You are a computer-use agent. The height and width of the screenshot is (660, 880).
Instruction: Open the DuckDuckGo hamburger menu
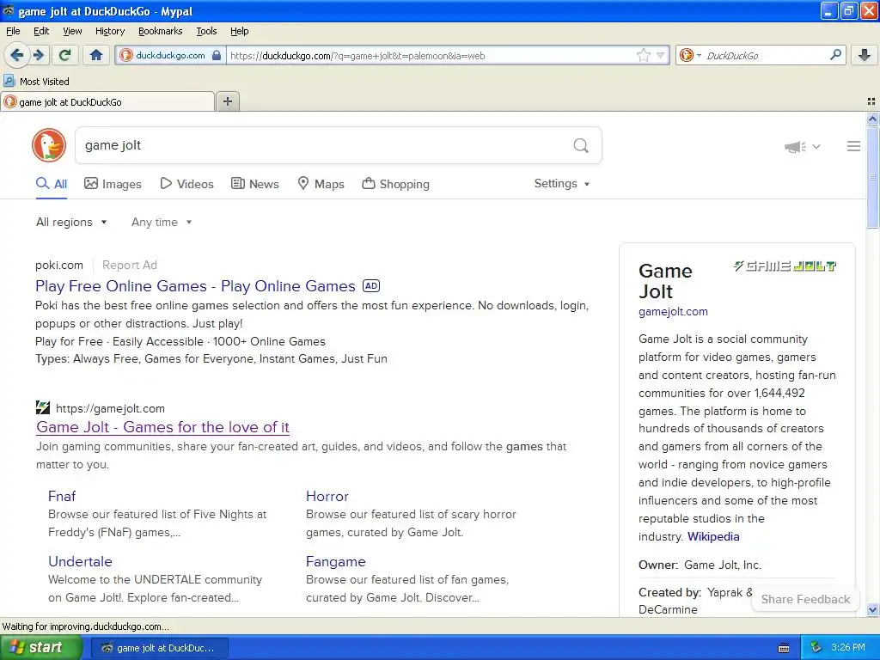pyautogui.click(x=853, y=146)
